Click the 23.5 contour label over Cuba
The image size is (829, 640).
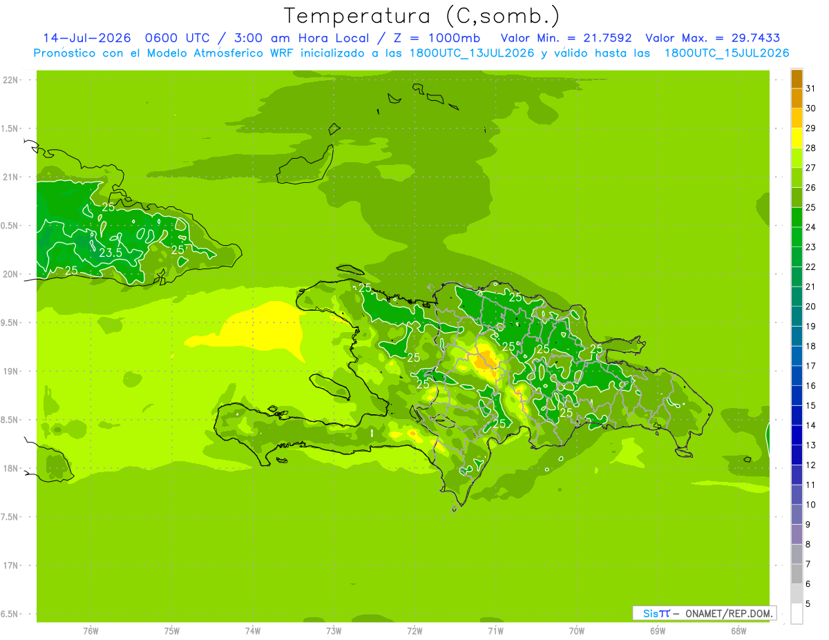pyautogui.click(x=111, y=253)
